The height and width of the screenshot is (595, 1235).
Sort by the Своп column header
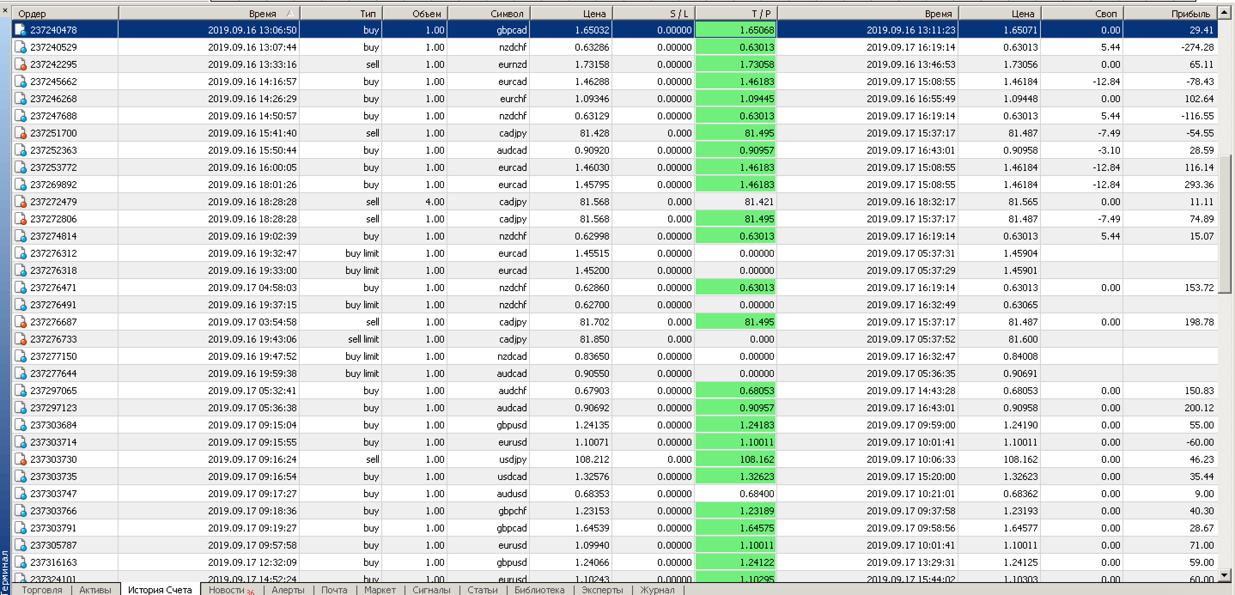click(1082, 13)
